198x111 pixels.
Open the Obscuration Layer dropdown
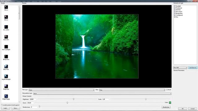point(102,93)
